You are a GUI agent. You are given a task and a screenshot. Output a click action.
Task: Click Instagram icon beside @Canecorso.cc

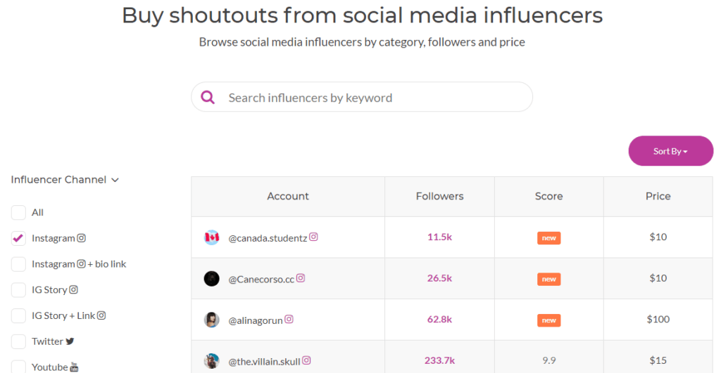pyautogui.click(x=301, y=278)
